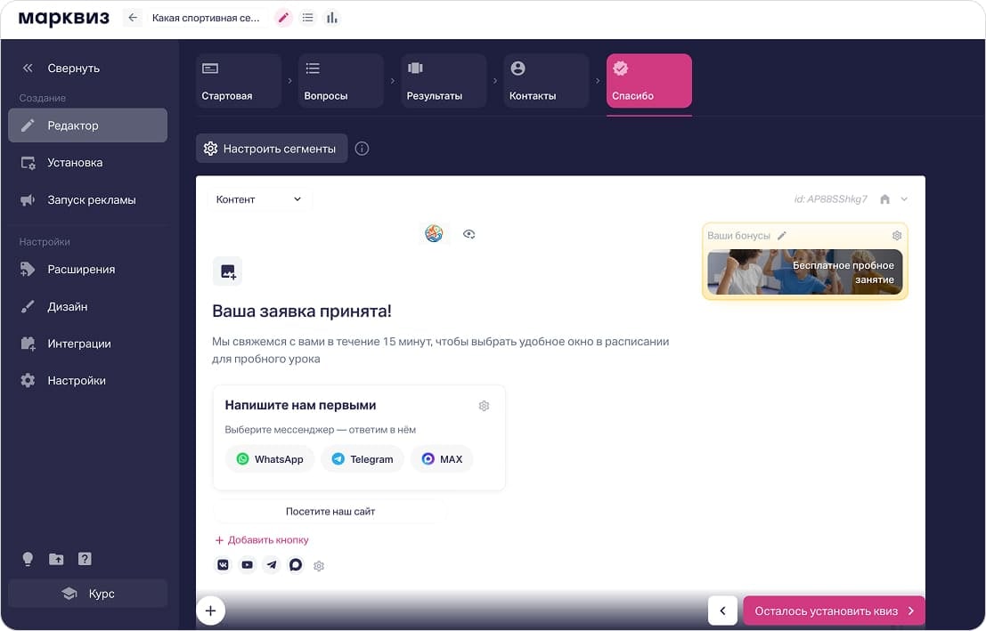Click the Бесплатное пробное занятие bonus image

[805, 272]
